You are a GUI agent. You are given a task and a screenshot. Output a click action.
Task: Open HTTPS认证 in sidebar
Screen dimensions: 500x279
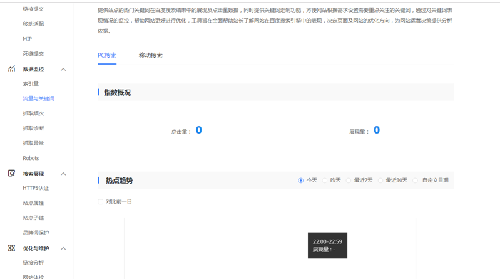(x=36, y=188)
